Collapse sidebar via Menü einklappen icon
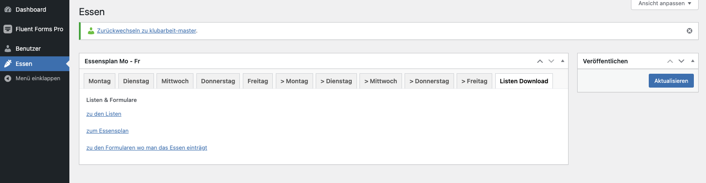 tap(8, 78)
